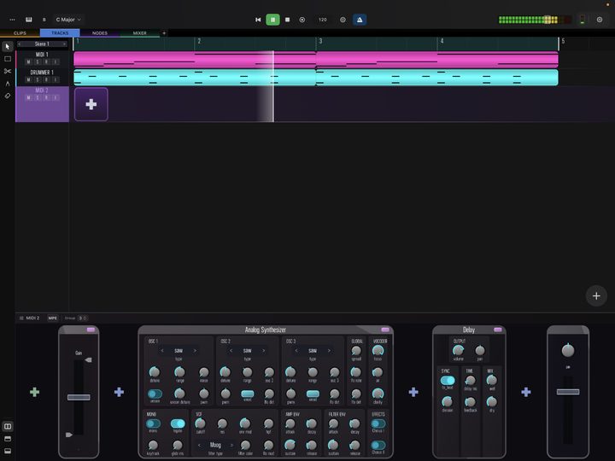615x461 pixels.
Task: Switch to the CLIPS tab
Action: coord(20,33)
